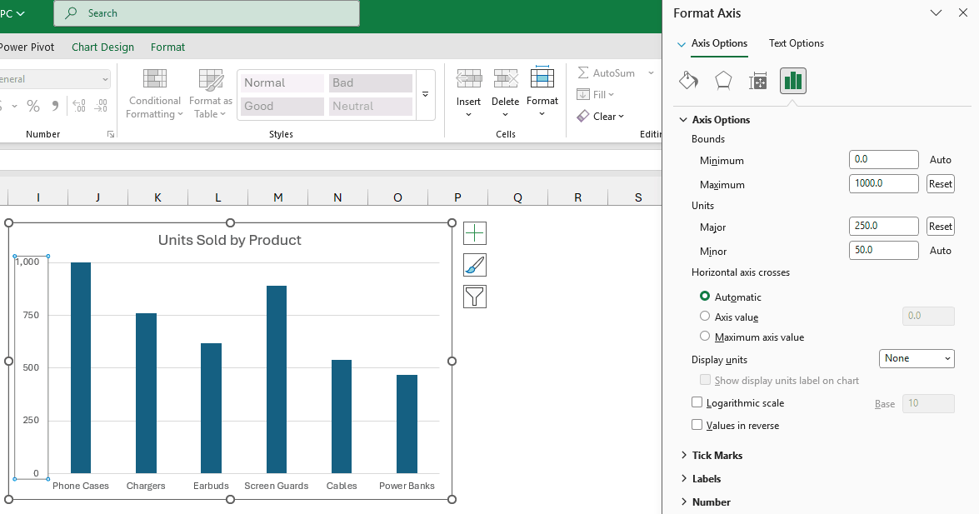Click the Insert cells icon
979x514 pixels.
(x=468, y=79)
